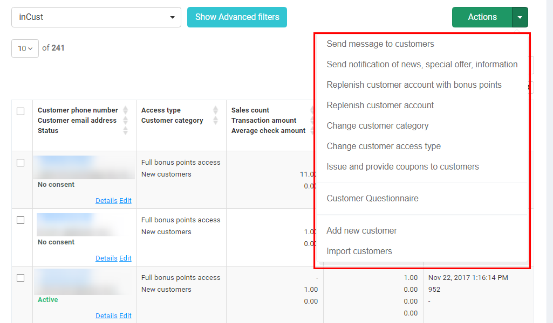Select Import customers from menu
The height and width of the screenshot is (323, 553).
click(x=359, y=251)
